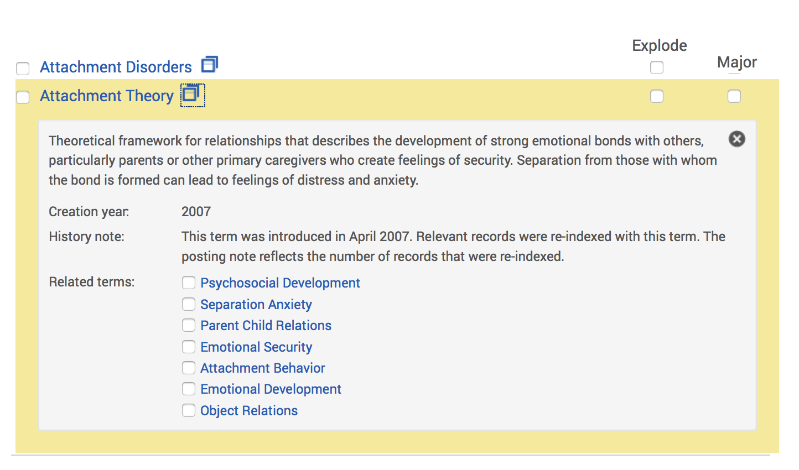Tick the Parent Child Relations checkbox
The width and height of the screenshot is (799, 470).
(189, 325)
